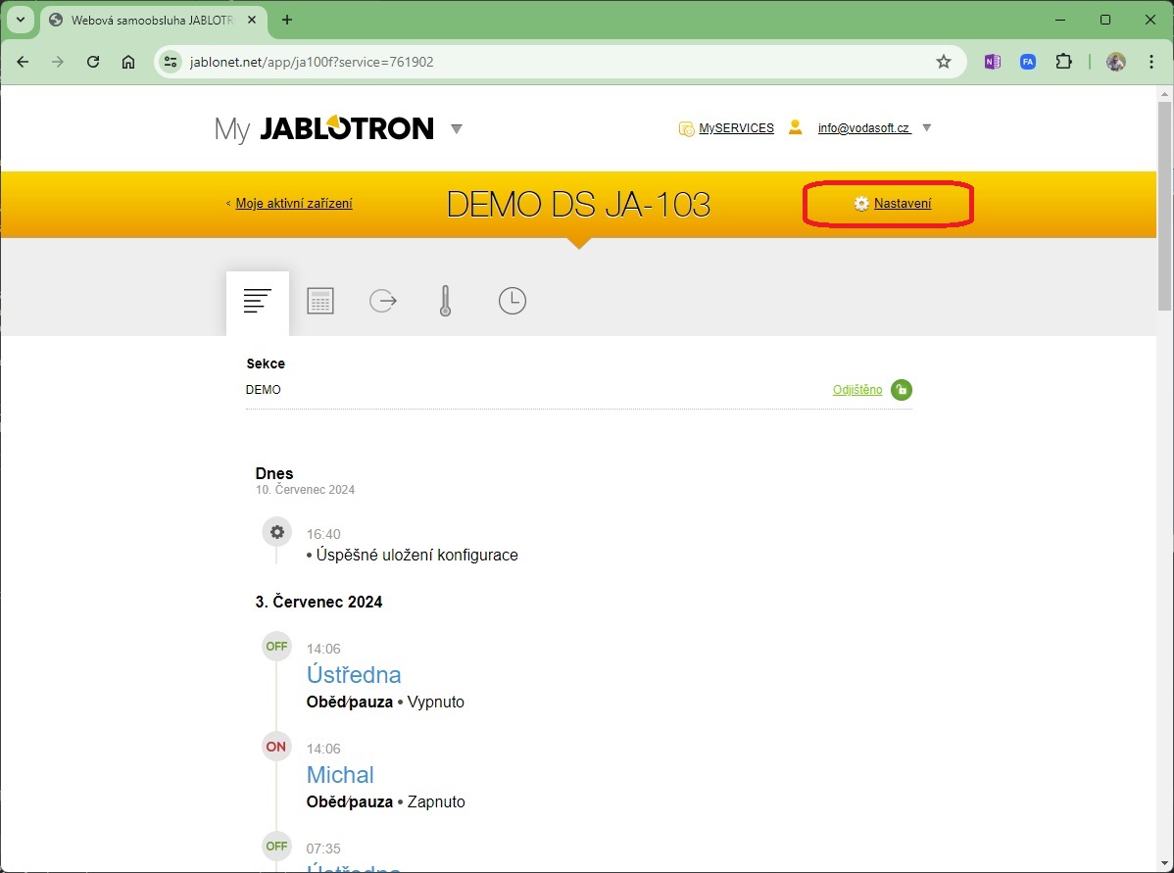Click the green unlocked padlock icon
The image size is (1174, 873).
902,390
